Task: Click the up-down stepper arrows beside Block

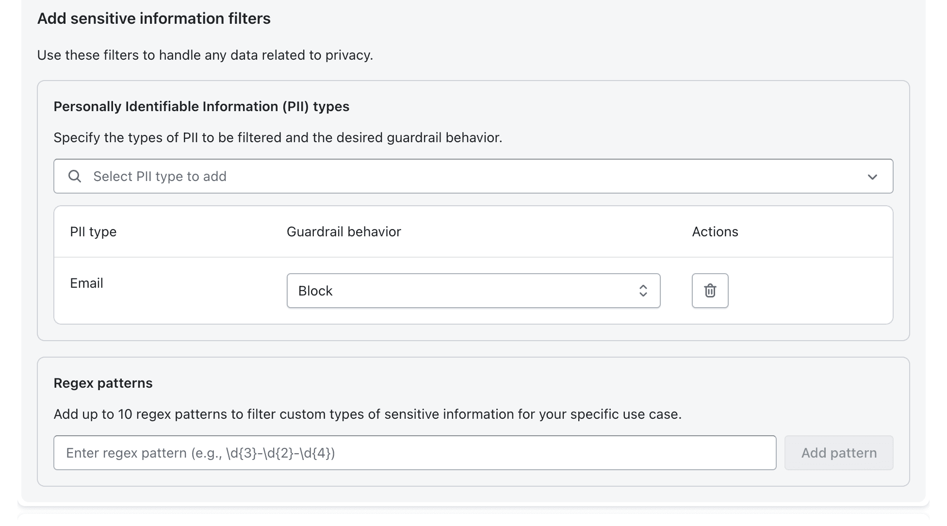Action: coord(643,291)
